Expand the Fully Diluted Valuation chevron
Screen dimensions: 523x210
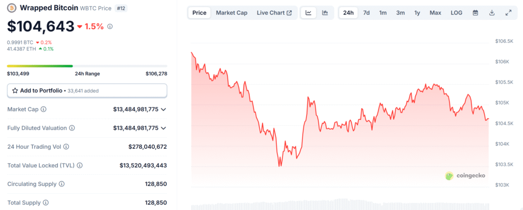tap(163, 128)
